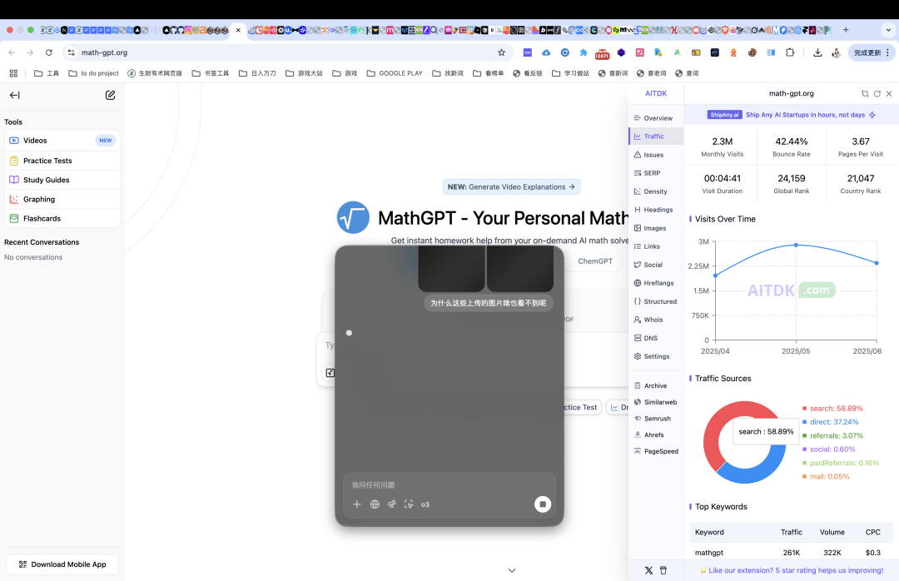Reload the page in Chrome
This screenshot has width=899, height=581.
point(49,52)
